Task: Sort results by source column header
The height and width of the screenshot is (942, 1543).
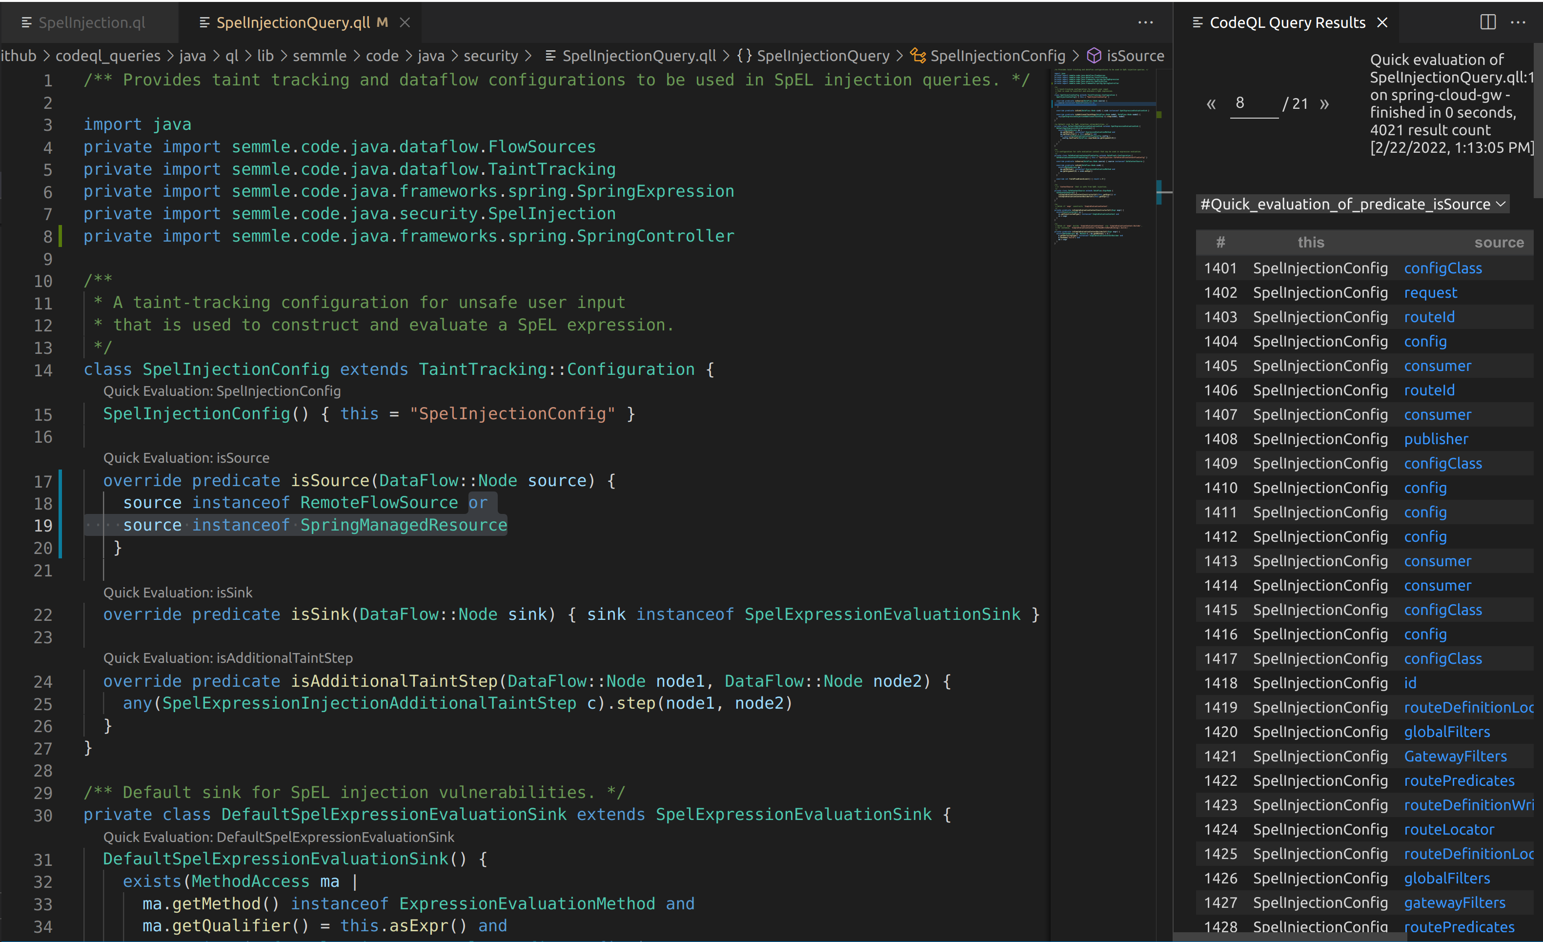Action: pyautogui.click(x=1498, y=243)
